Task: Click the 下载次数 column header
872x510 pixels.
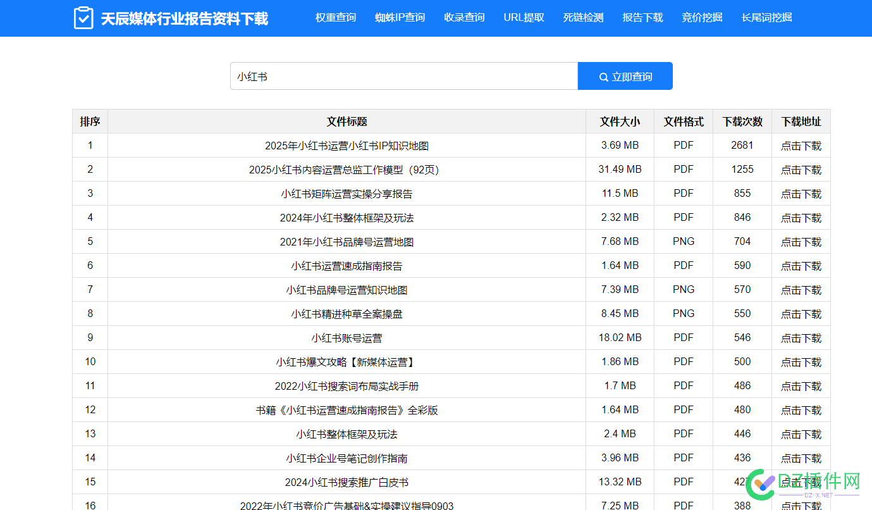Action: tap(742, 121)
